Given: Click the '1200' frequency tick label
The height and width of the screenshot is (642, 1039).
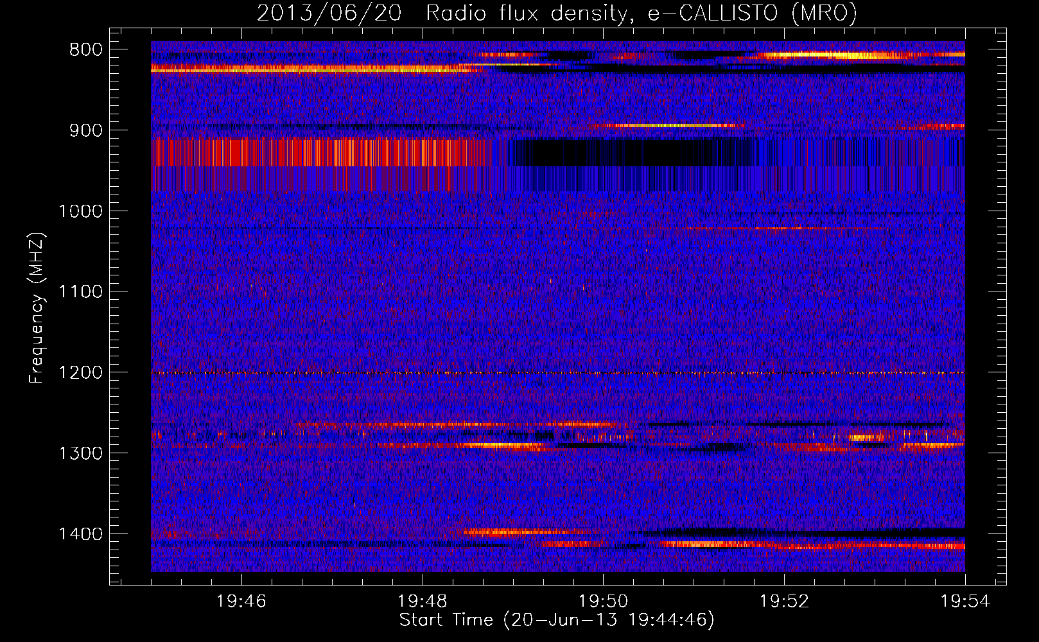Looking at the screenshot, I should [80, 372].
